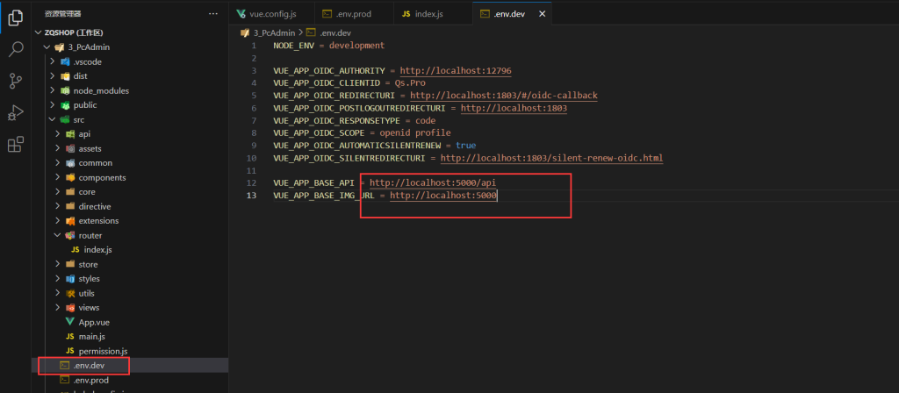The height and width of the screenshot is (393, 899).
Task: Open Source Control view icon
Action: 15,81
